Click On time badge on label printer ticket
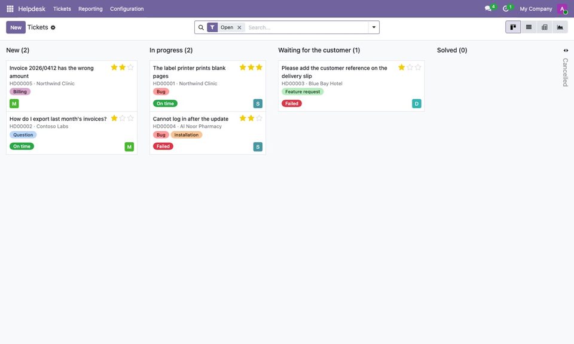 click(x=165, y=103)
